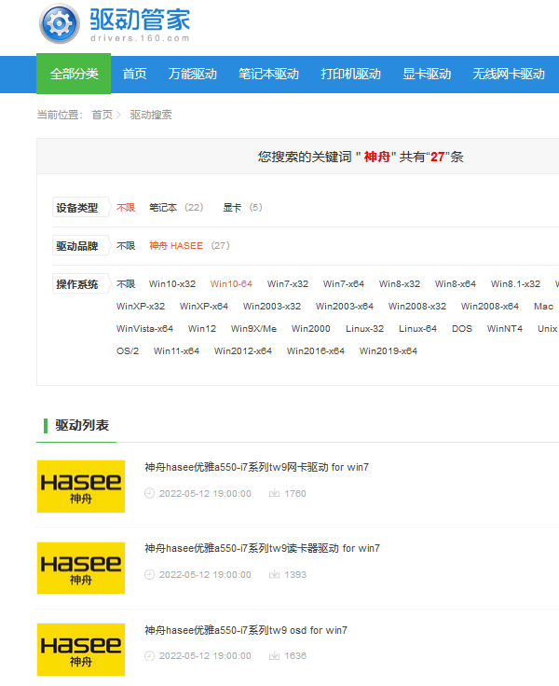This screenshot has width=559, height=686.
Task: Filter by Mac operating system
Action: click(x=544, y=307)
